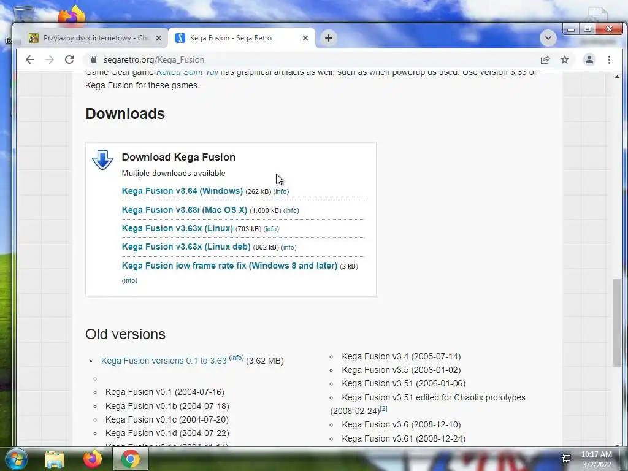
Task: Open info for Linux deb download
Action: 289,248
